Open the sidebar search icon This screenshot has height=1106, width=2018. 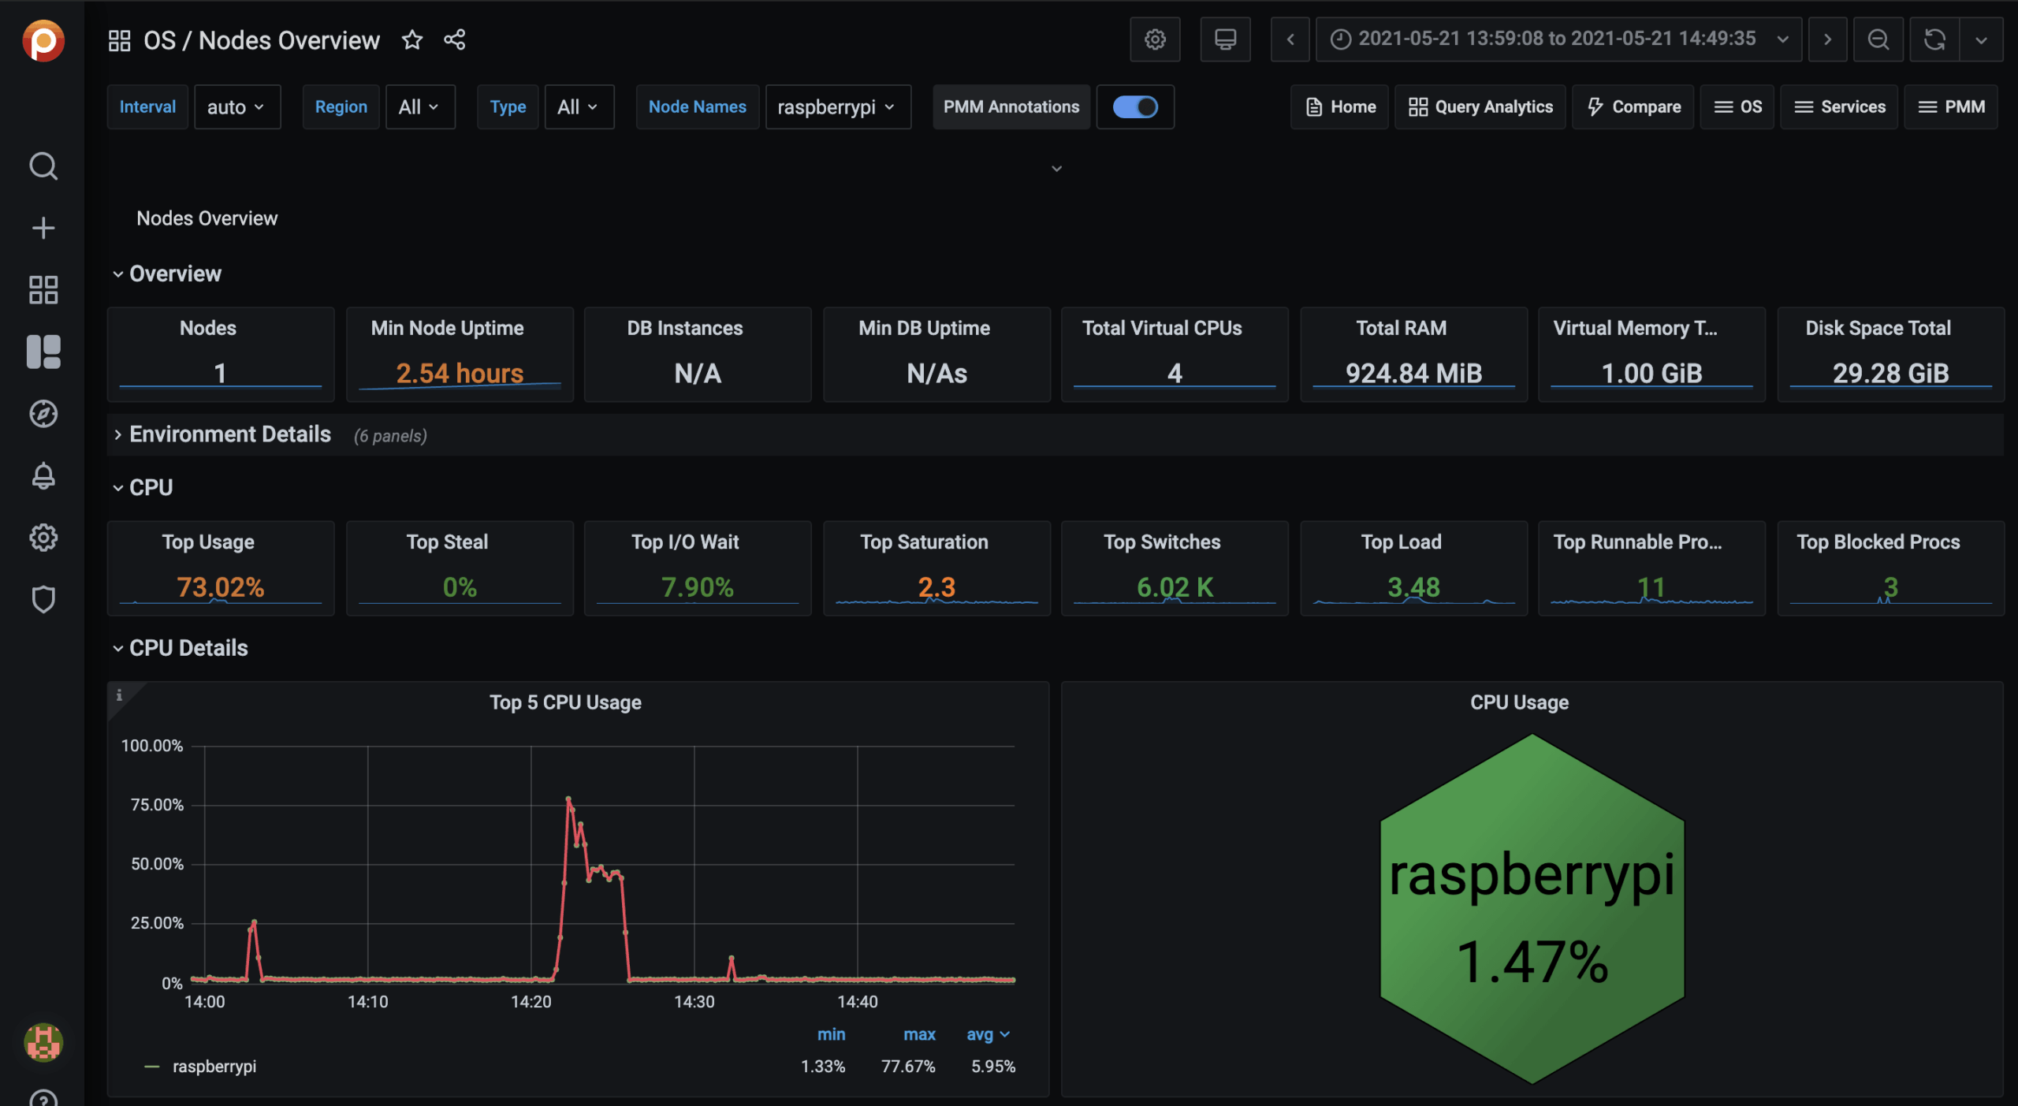(x=43, y=166)
